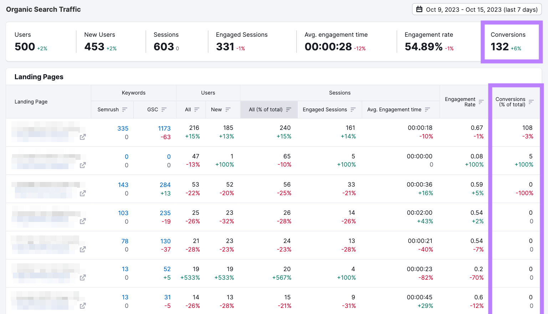Select the Conversions metric card

pyautogui.click(x=511, y=41)
